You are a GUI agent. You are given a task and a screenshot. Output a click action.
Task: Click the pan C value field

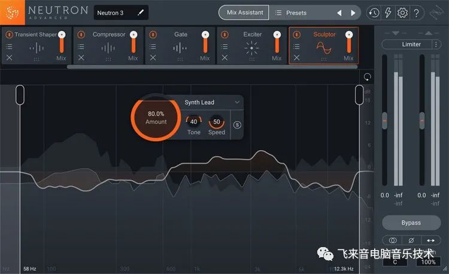point(395,261)
